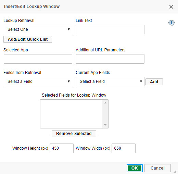The height and width of the screenshot is (174, 178).
Task: Click the Add button beside Current App Fields
Action: 154,82
